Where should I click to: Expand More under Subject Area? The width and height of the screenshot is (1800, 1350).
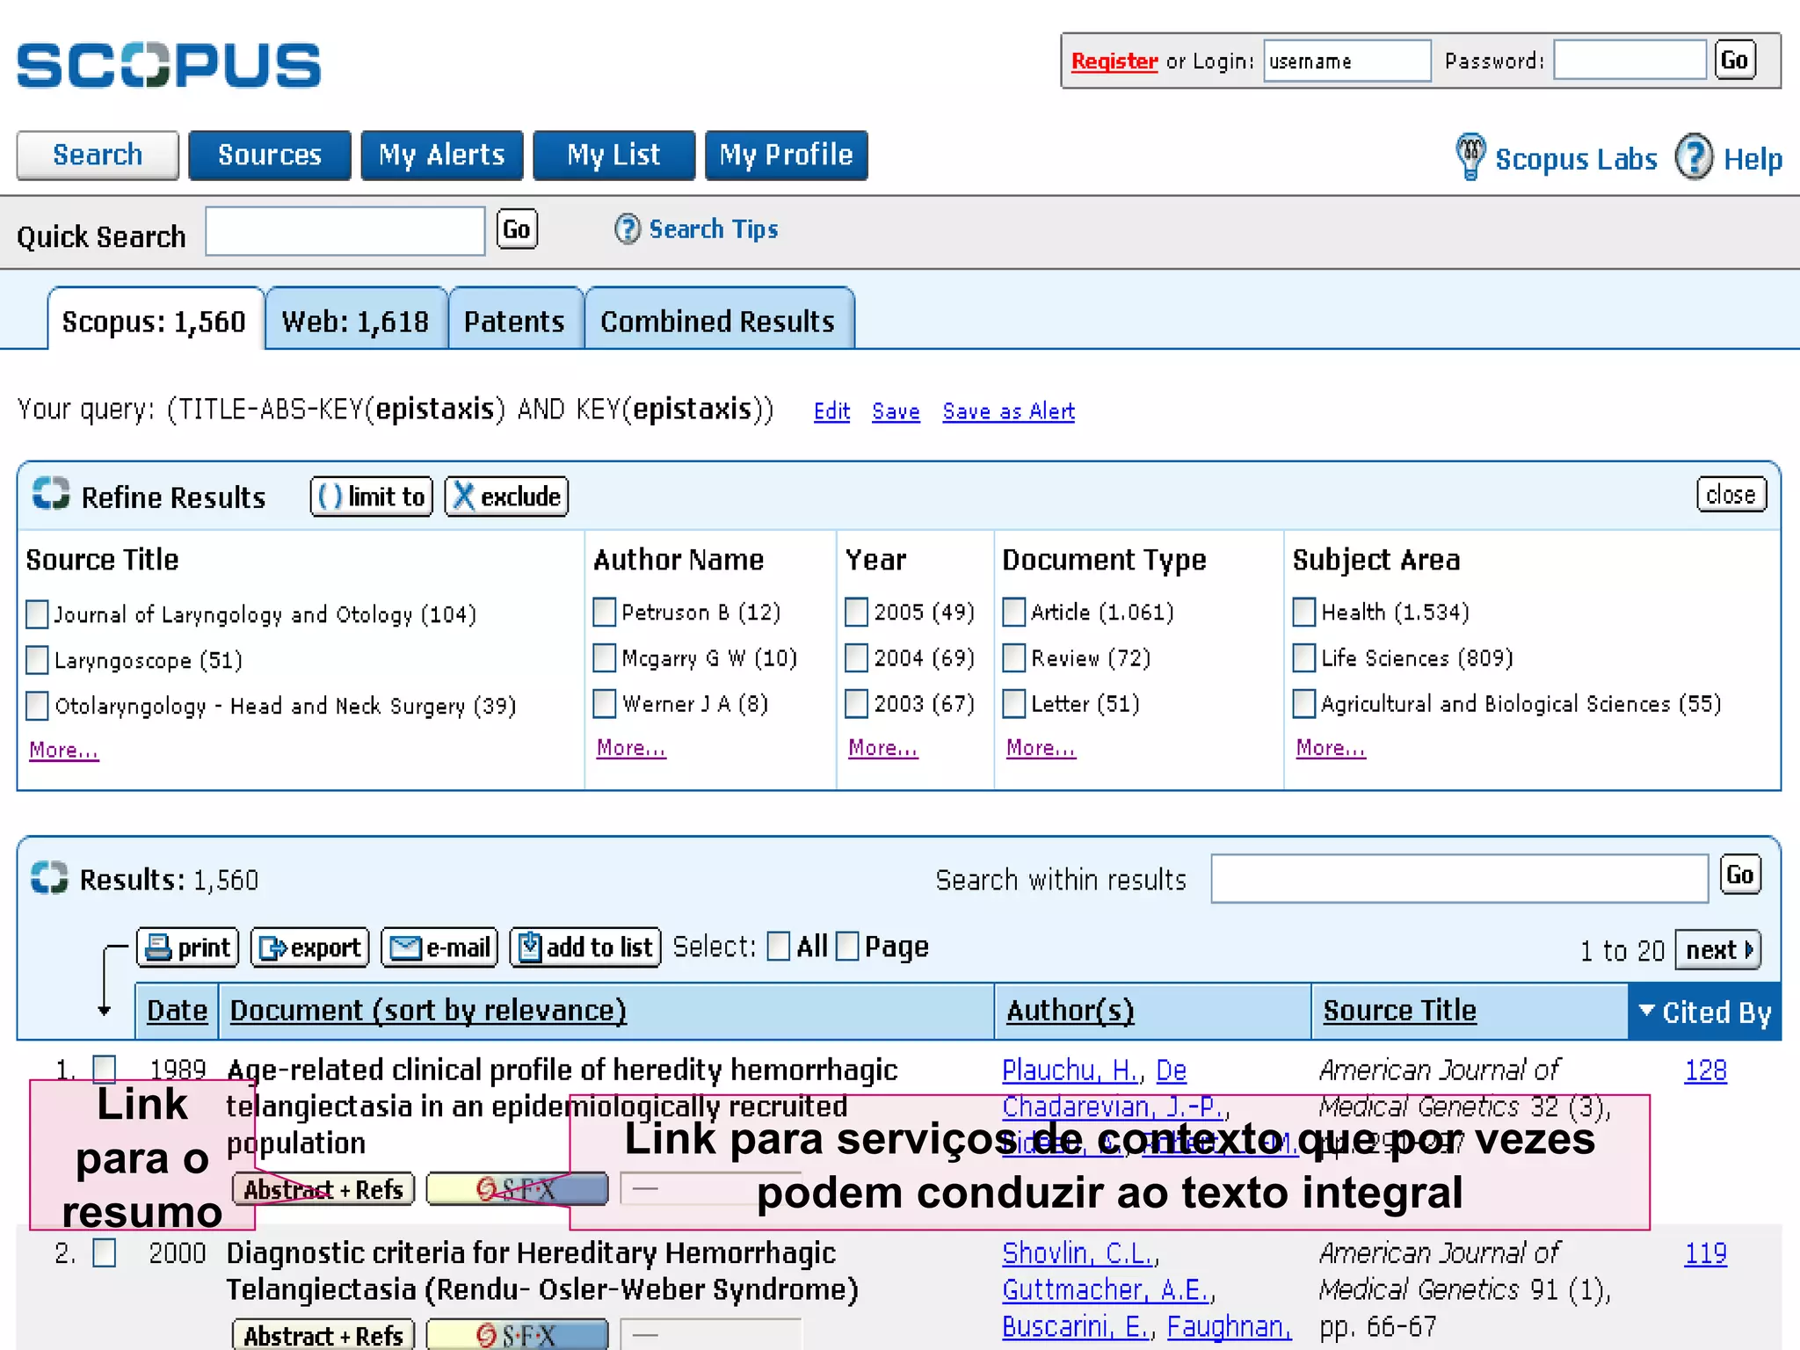click(1330, 748)
